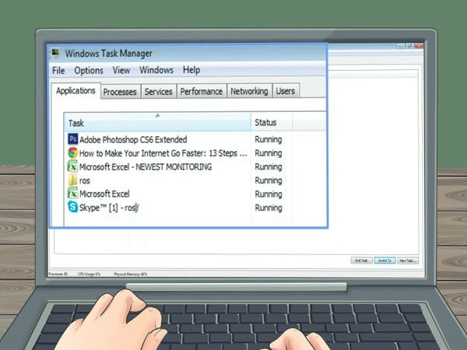Screen dimensions: 467x350
Task: Click the Task Manager title bar icon
Action: pyautogui.click(x=55, y=54)
